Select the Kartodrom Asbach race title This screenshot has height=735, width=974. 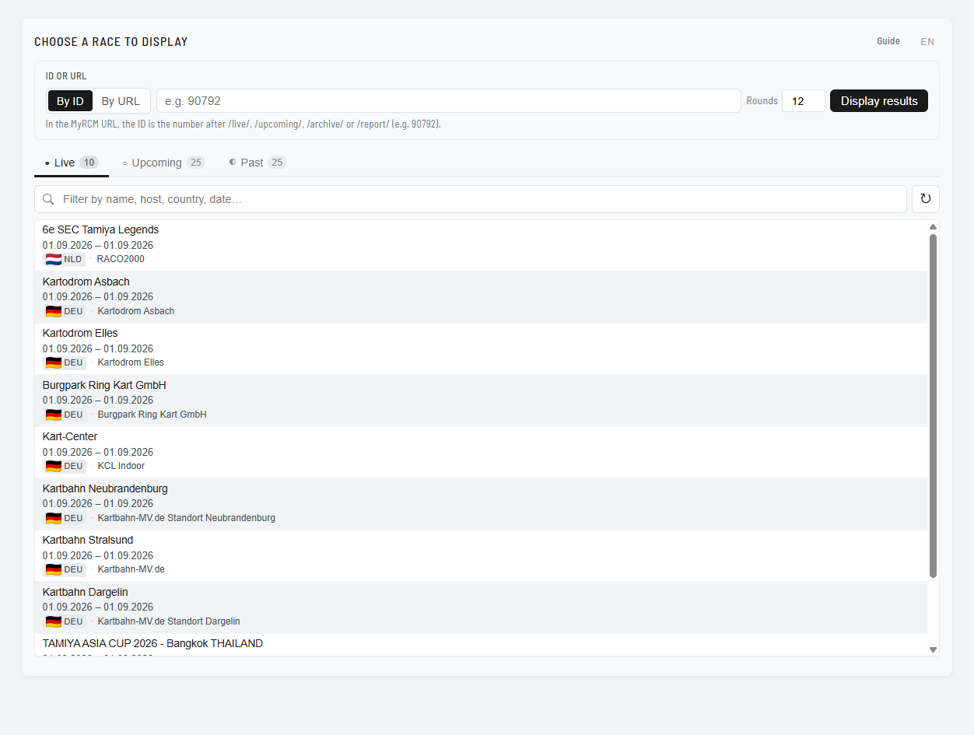86,282
